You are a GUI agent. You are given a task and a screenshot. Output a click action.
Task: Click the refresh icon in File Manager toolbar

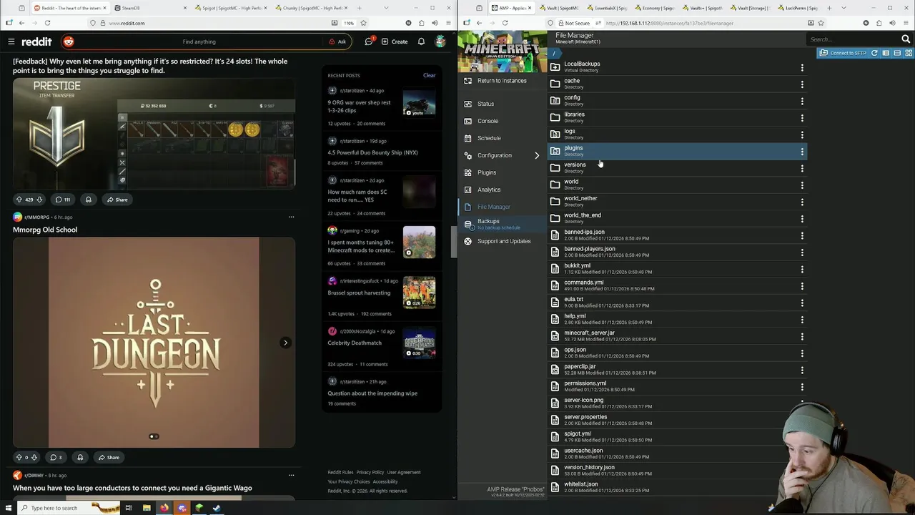click(x=874, y=53)
